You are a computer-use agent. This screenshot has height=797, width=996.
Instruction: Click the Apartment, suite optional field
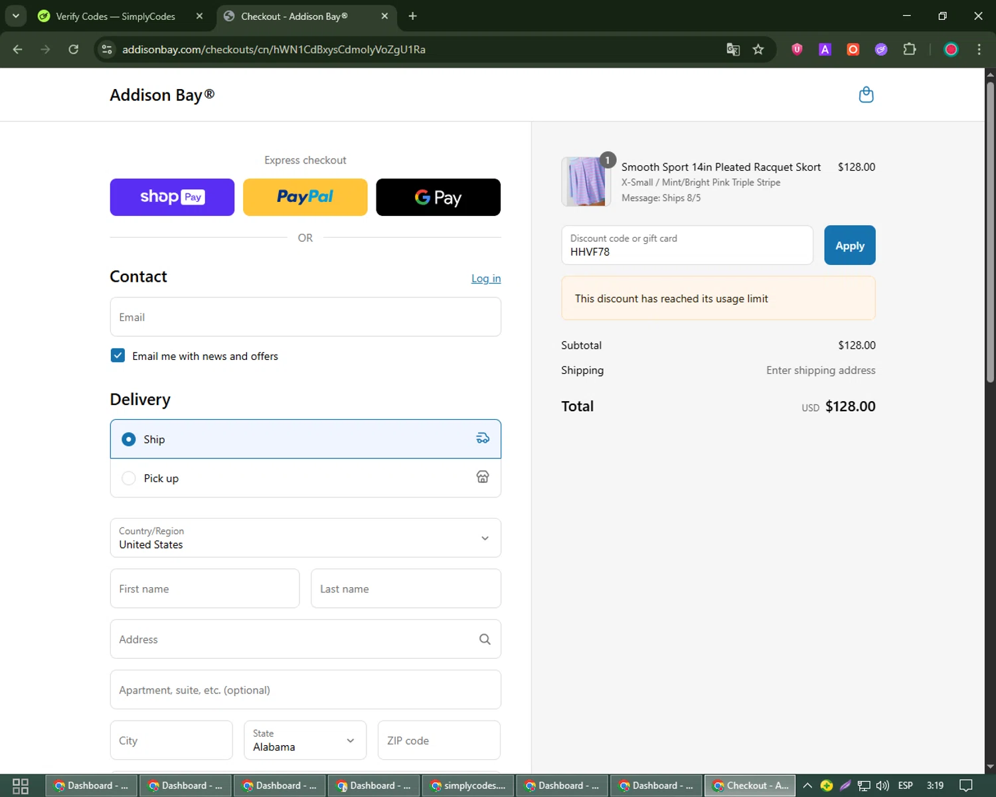click(305, 689)
